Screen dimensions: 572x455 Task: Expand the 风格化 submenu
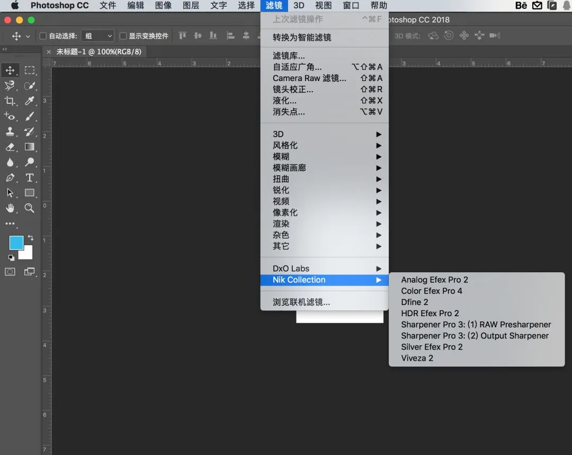pos(325,146)
